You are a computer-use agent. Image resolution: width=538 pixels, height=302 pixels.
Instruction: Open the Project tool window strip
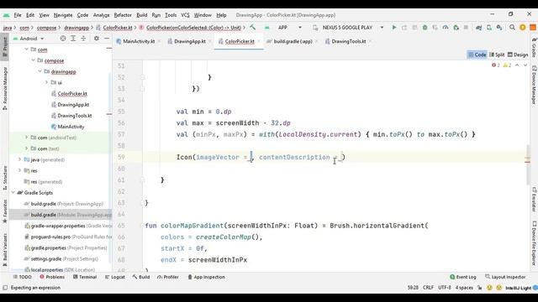(5, 47)
